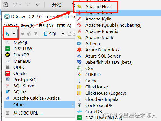This screenshot has height=121, width=161.
Task: Click the reconnect icon in toolbar
Action: click(x=29, y=34)
